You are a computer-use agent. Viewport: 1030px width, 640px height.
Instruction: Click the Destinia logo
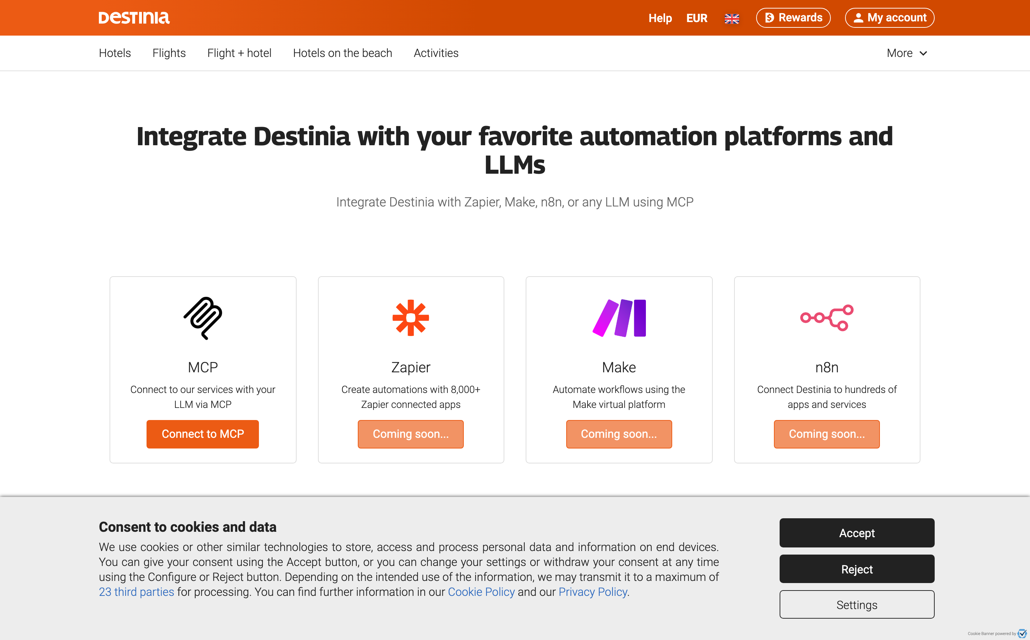click(134, 18)
